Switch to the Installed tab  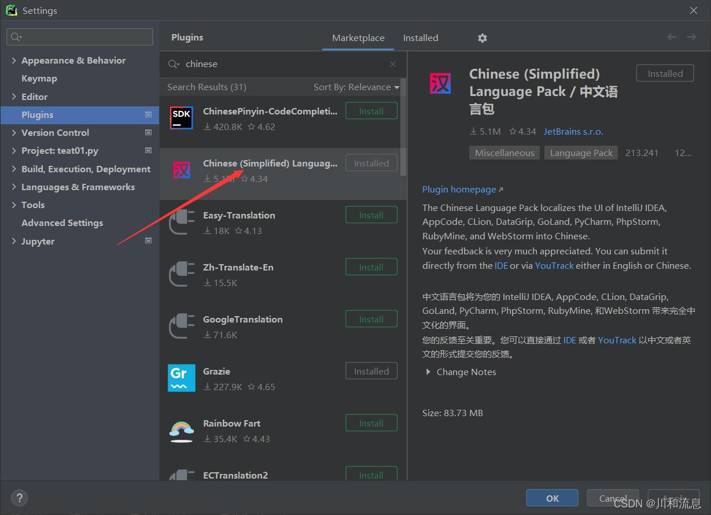pos(421,38)
